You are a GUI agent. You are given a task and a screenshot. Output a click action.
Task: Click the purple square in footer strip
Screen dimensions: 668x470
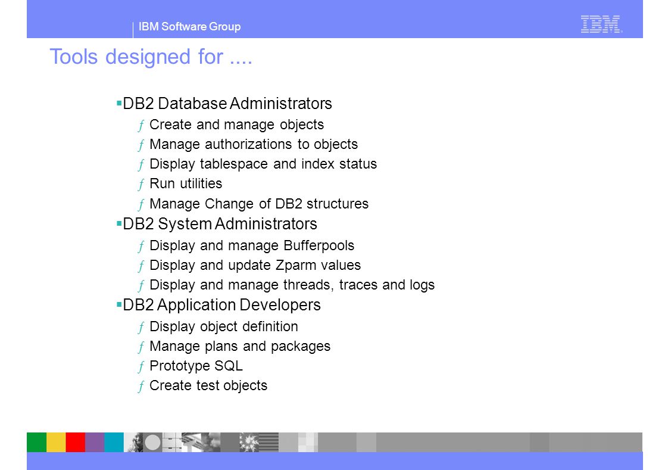click(x=95, y=443)
